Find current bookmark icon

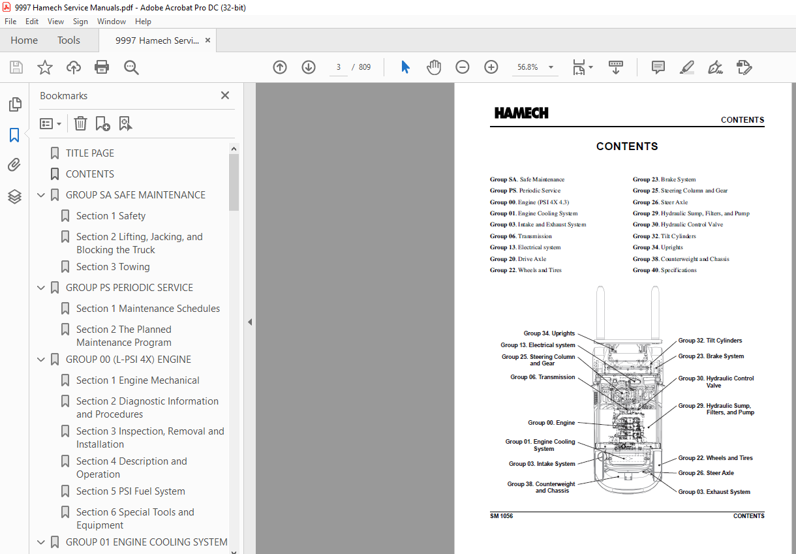pyautogui.click(x=125, y=123)
